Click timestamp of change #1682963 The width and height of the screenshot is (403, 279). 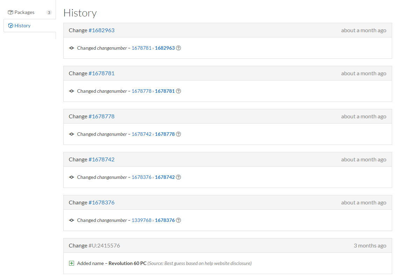pos(364,30)
